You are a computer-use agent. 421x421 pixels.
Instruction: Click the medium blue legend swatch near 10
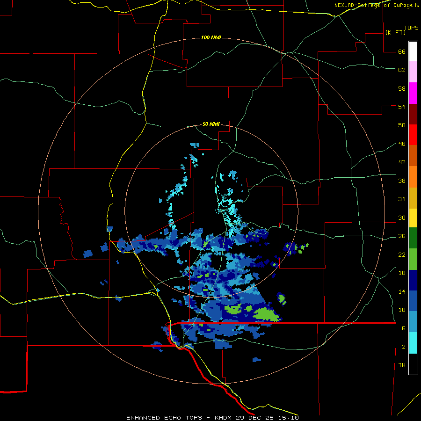(413, 301)
